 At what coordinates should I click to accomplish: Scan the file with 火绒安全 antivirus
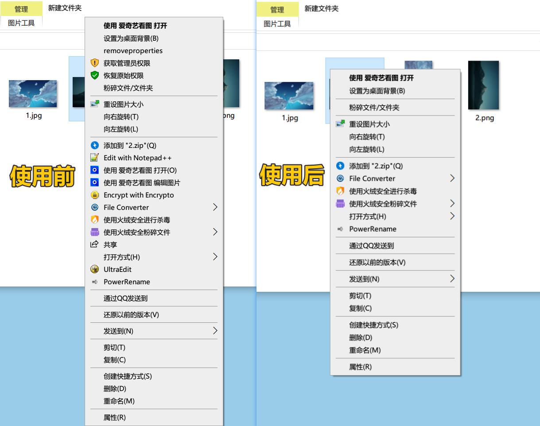pyautogui.click(x=138, y=220)
